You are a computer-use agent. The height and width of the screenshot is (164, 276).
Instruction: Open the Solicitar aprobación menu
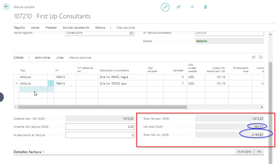click(x=76, y=28)
